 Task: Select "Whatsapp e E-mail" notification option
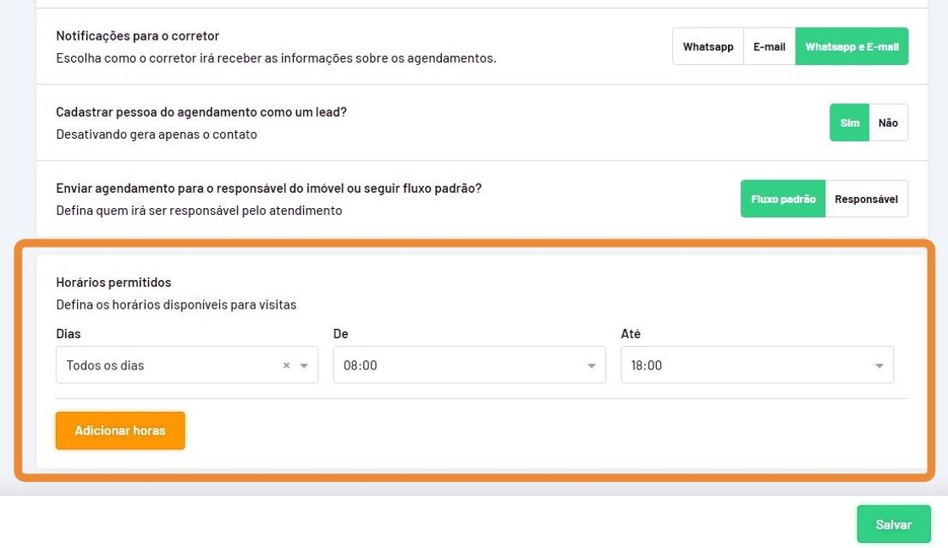(852, 47)
